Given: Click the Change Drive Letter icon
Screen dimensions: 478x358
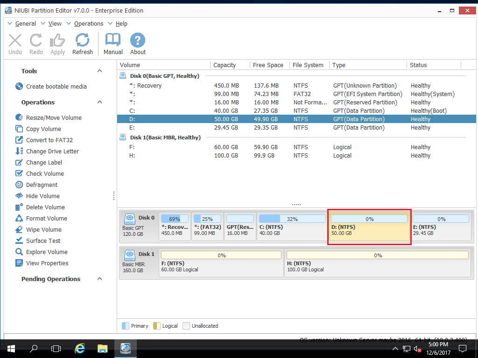Looking at the screenshot, I should (19, 151).
